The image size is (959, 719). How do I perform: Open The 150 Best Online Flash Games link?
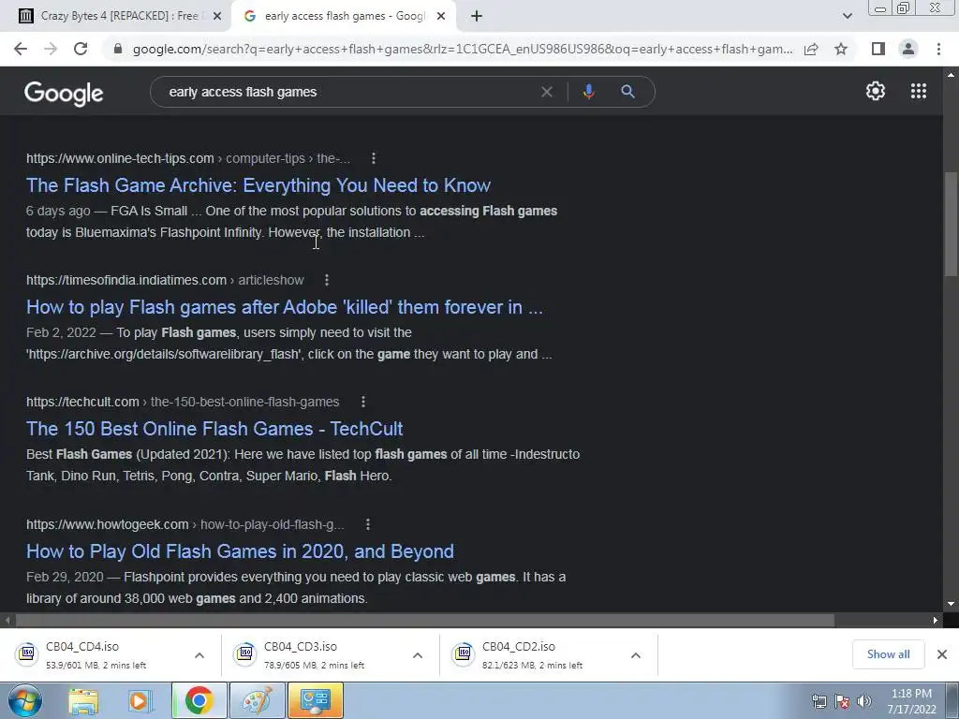214,429
